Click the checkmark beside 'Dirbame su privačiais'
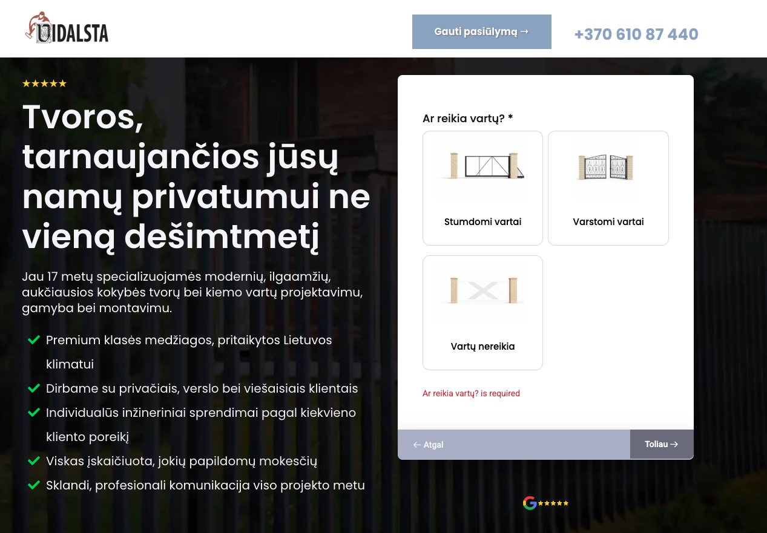This screenshot has width=767, height=533. [x=34, y=388]
